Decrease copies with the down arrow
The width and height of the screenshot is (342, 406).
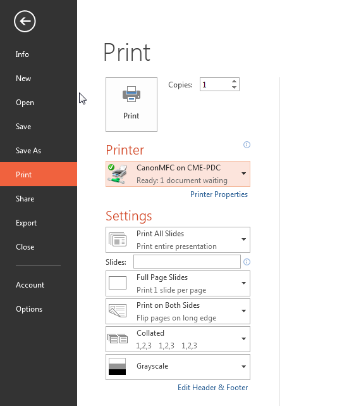(234, 87)
